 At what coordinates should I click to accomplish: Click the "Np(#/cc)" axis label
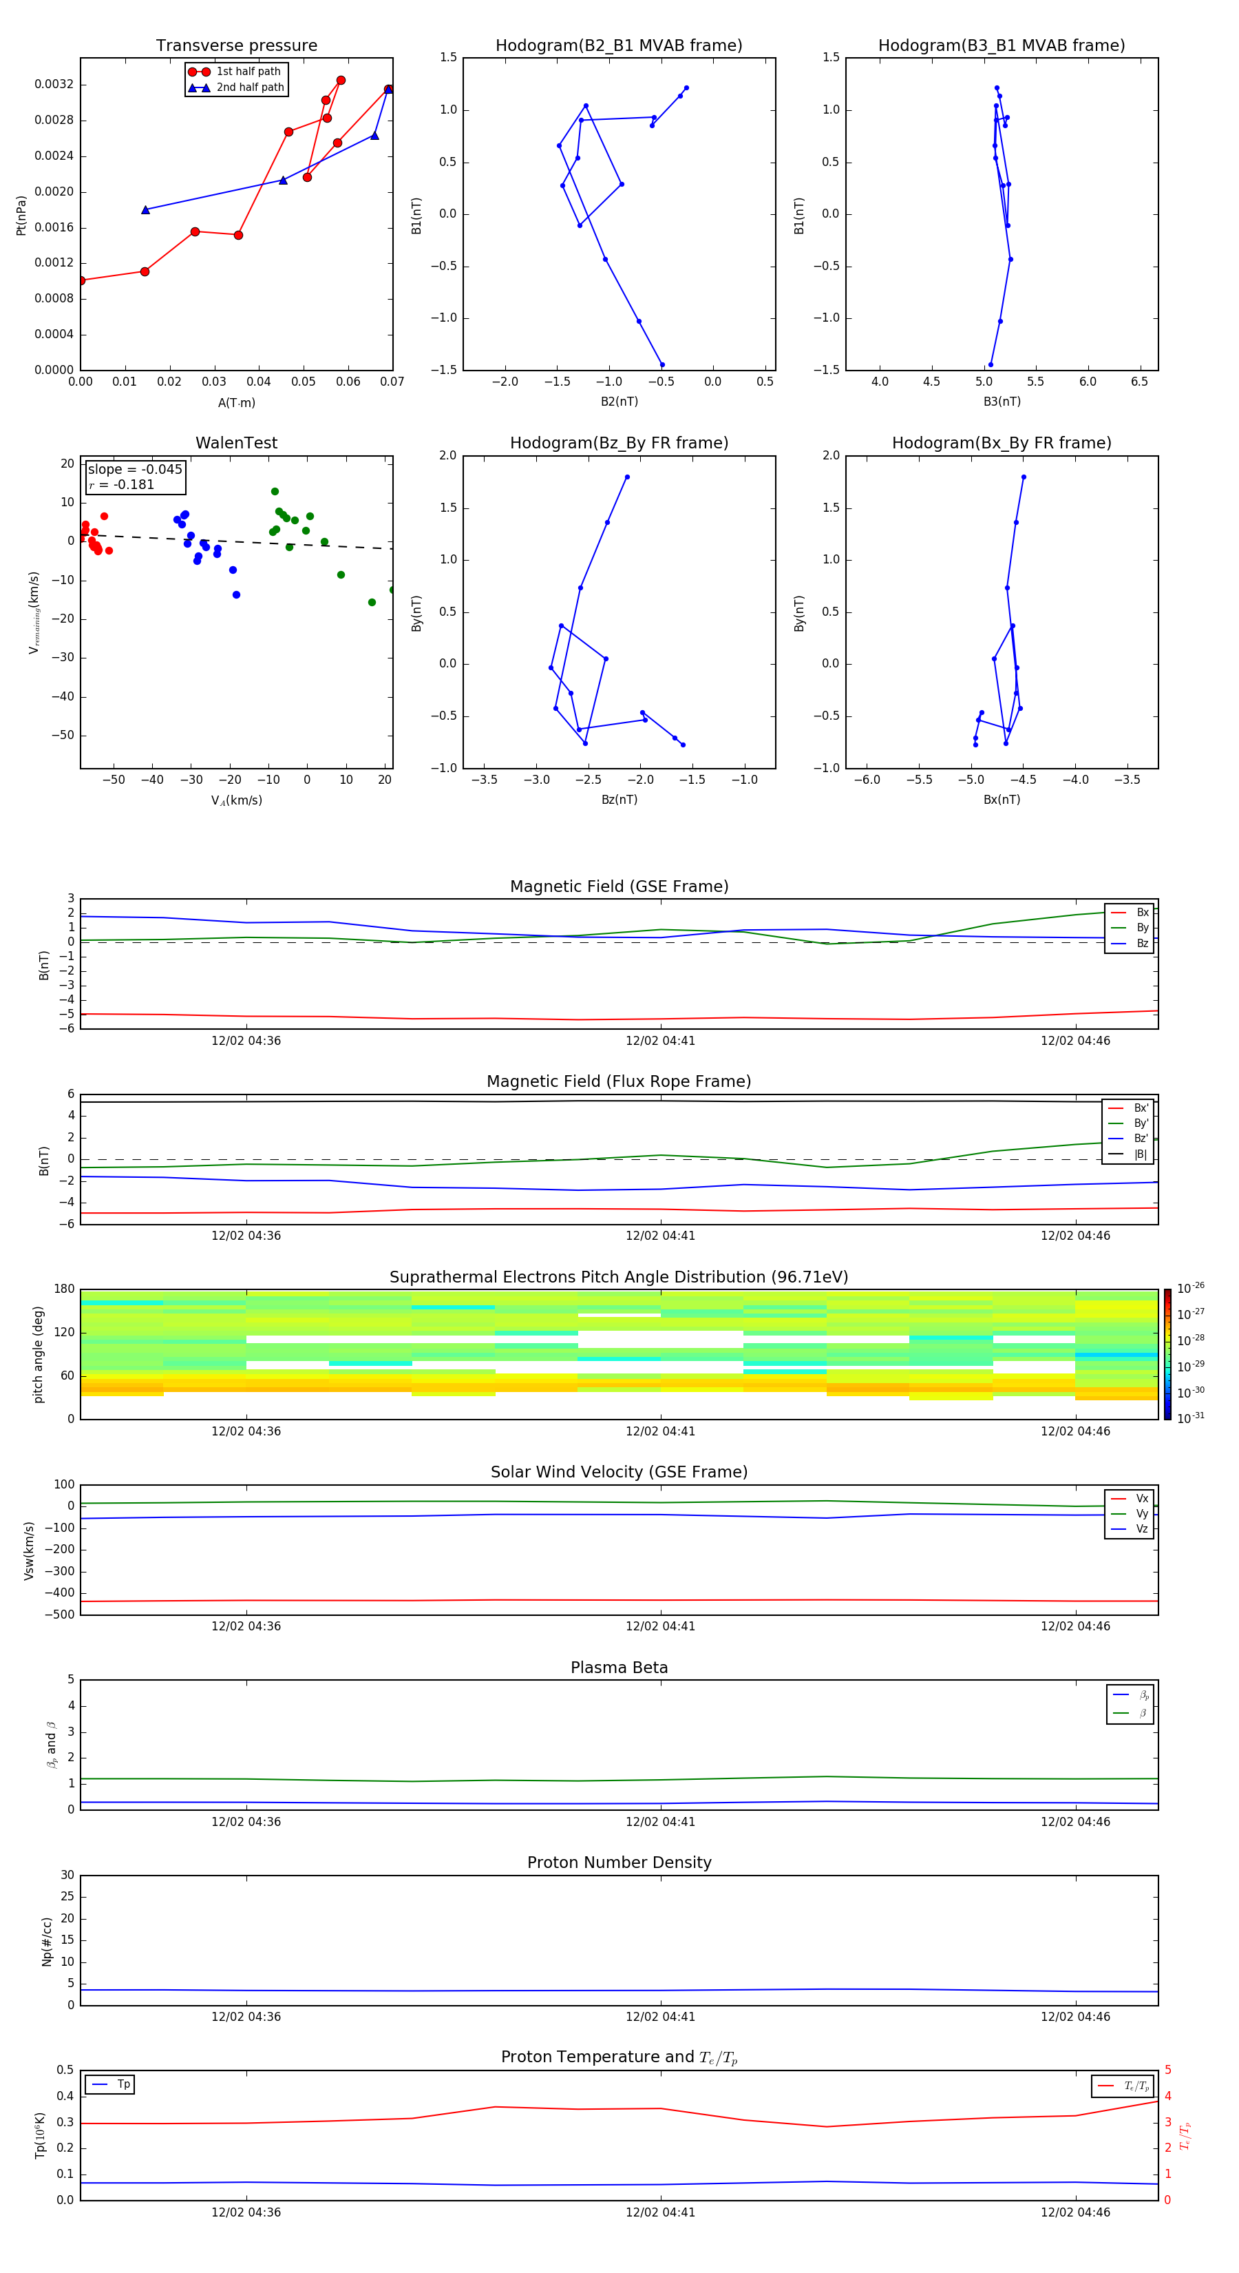(47, 1940)
